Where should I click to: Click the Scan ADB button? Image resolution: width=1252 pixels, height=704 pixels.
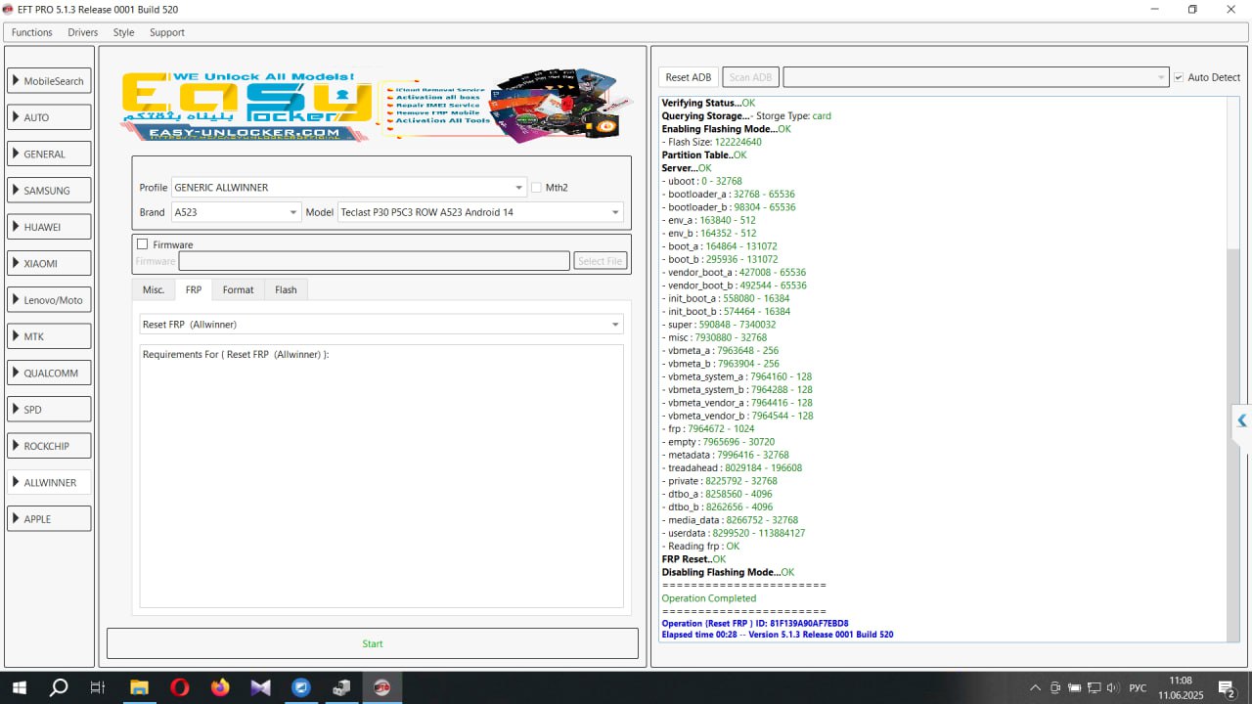750,77
